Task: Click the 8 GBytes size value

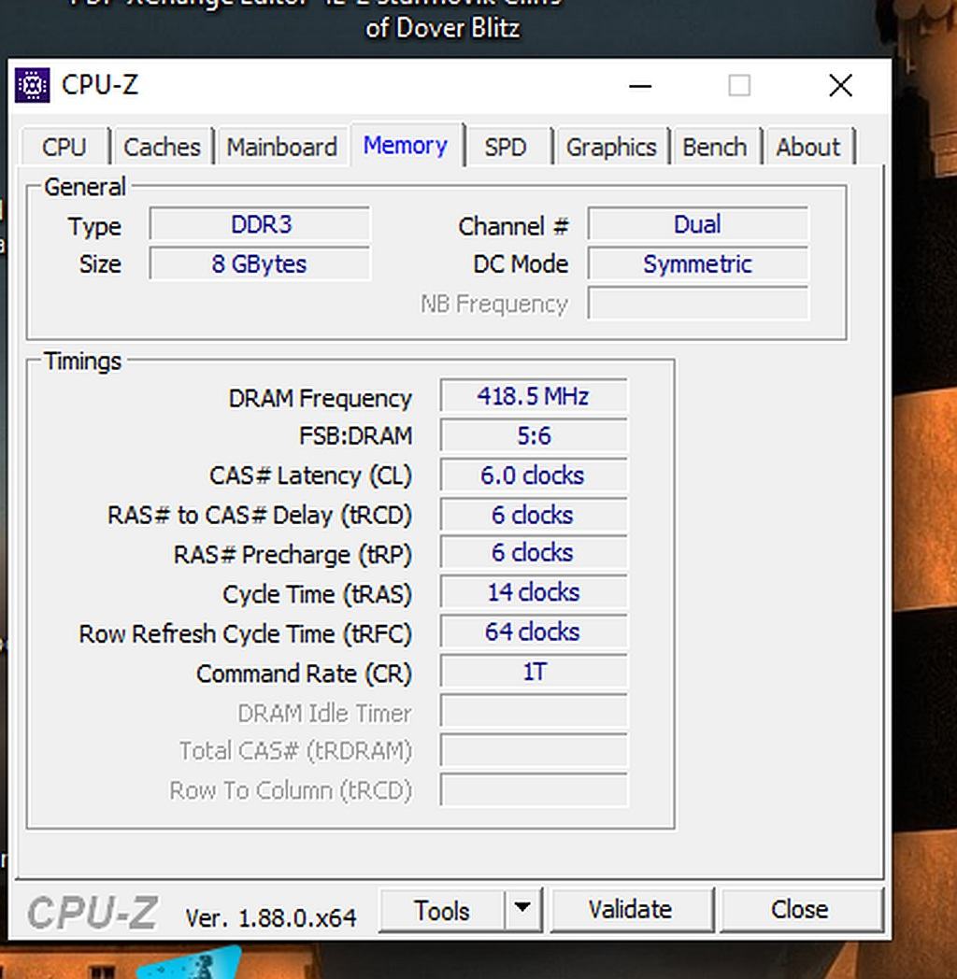Action: coord(260,264)
